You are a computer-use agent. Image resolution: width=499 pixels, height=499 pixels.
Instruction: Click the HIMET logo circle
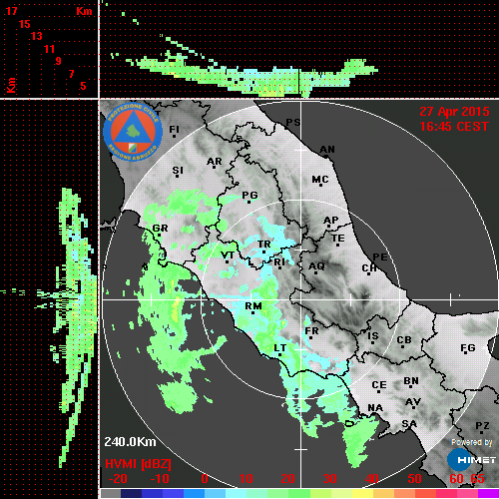pos(459,460)
